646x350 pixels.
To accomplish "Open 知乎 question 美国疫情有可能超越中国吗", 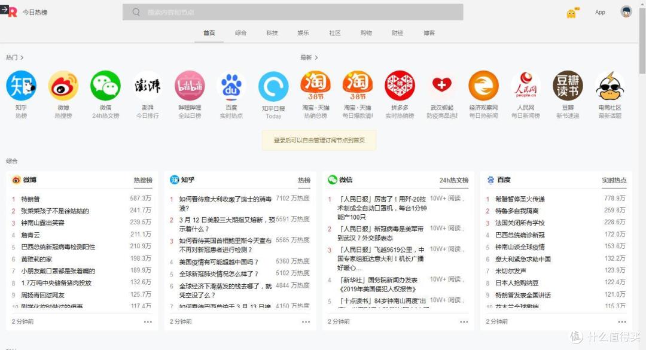I will coord(219,262).
